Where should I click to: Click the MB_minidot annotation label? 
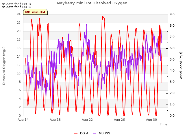tap(35, 12)
